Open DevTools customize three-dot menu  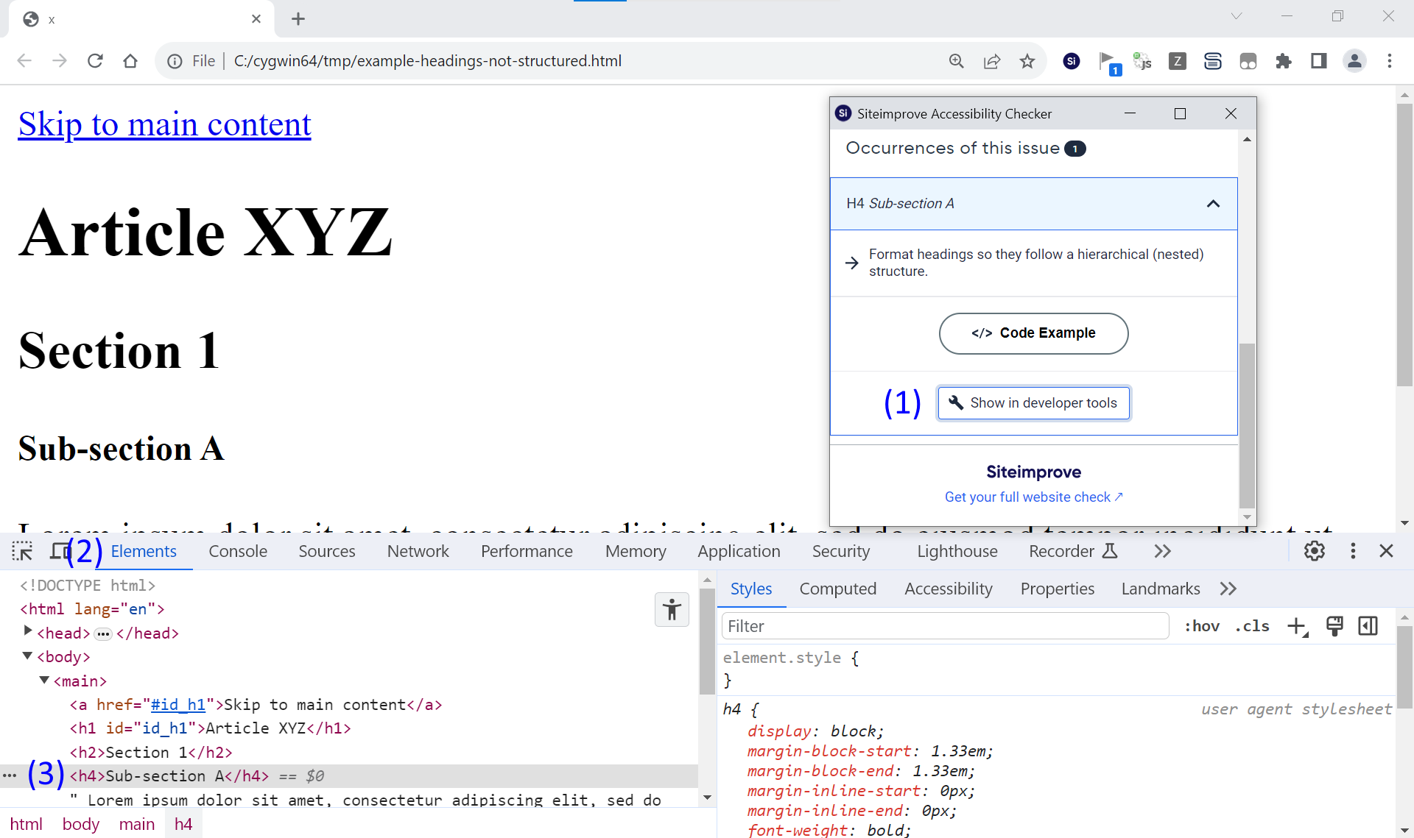click(1353, 551)
